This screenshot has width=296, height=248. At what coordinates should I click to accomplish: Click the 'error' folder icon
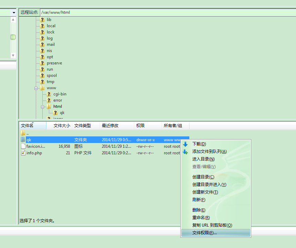point(49,100)
